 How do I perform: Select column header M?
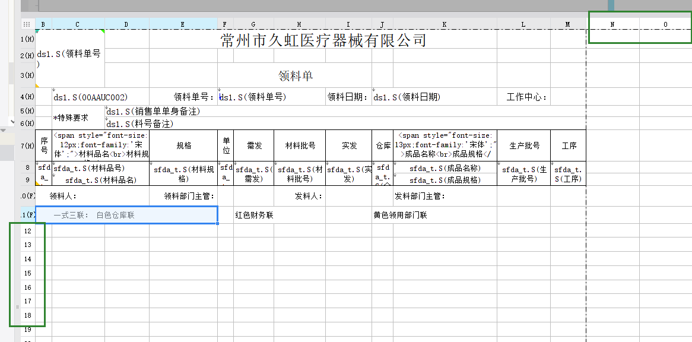click(568, 24)
